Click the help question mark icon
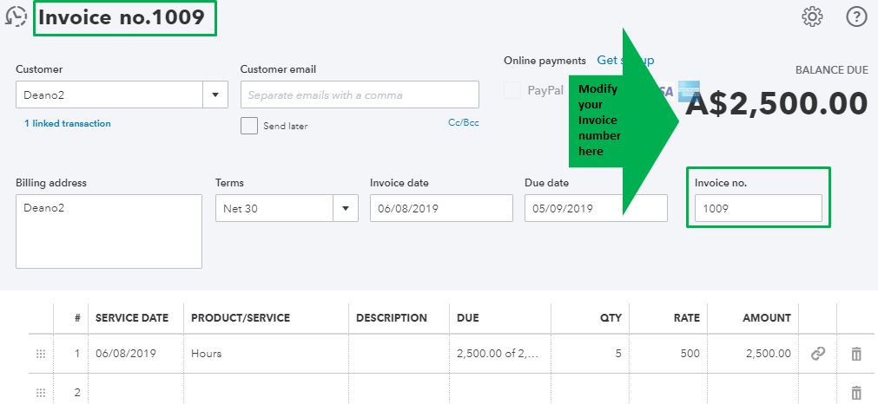 856,16
